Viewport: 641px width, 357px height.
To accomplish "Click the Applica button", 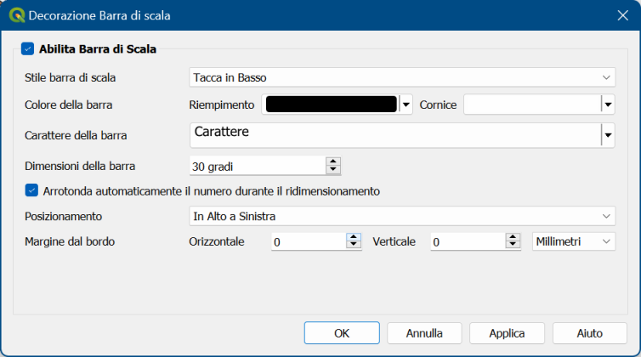I will 507,333.
